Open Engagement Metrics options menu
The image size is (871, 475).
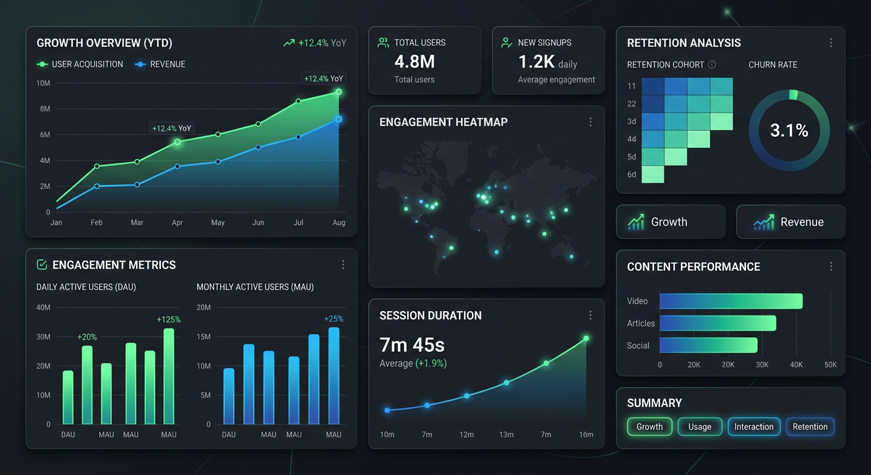[343, 265]
